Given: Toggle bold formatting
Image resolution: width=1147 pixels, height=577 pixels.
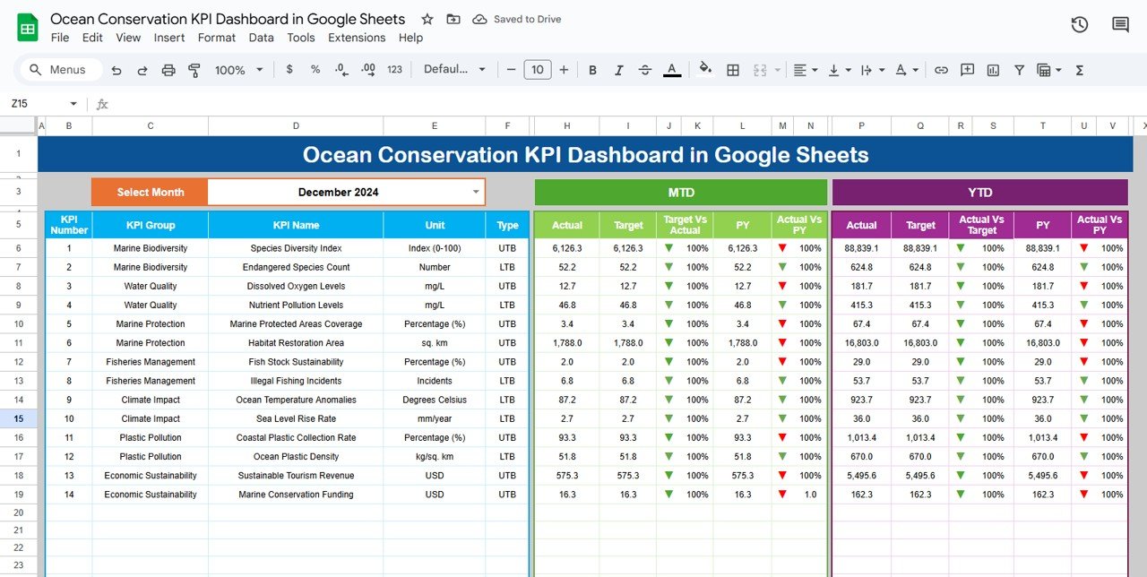Looking at the screenshot, I should pyautogui.click(x=592, y=70).
